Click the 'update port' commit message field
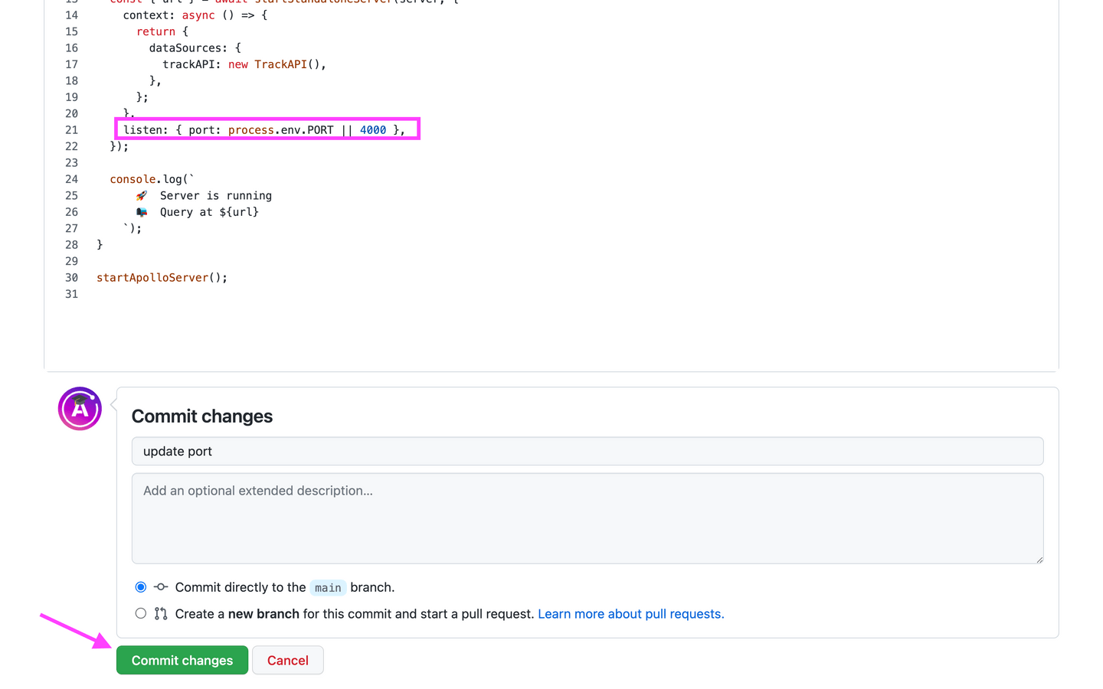 tap(587, 452)
